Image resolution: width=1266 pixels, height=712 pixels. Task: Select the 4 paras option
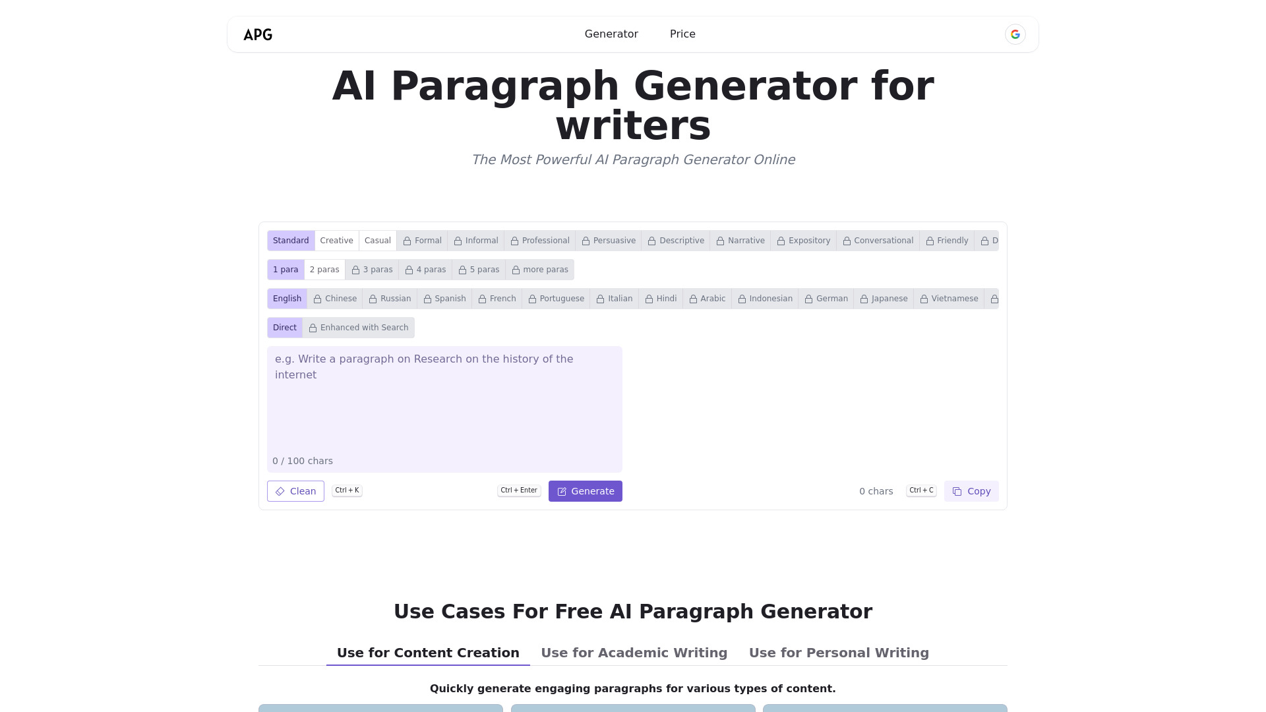(425, 270)
